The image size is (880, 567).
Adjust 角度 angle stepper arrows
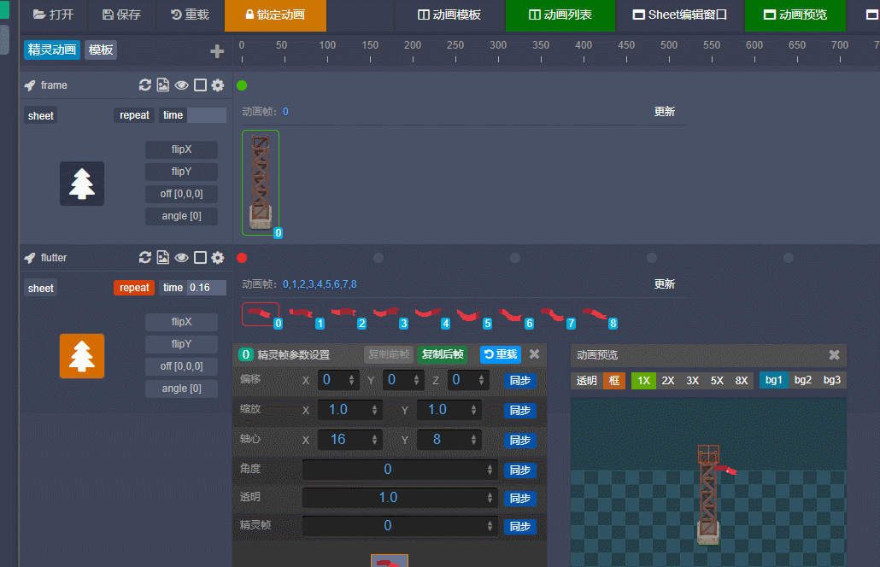[490, 470]
